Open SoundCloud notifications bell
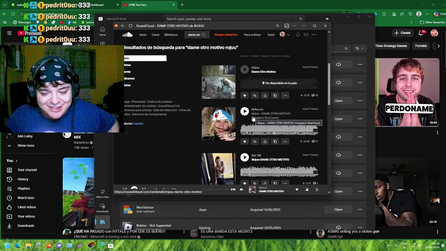Viewport: 446px width, 251px height. pyautogui.click(x=298, y=35)
